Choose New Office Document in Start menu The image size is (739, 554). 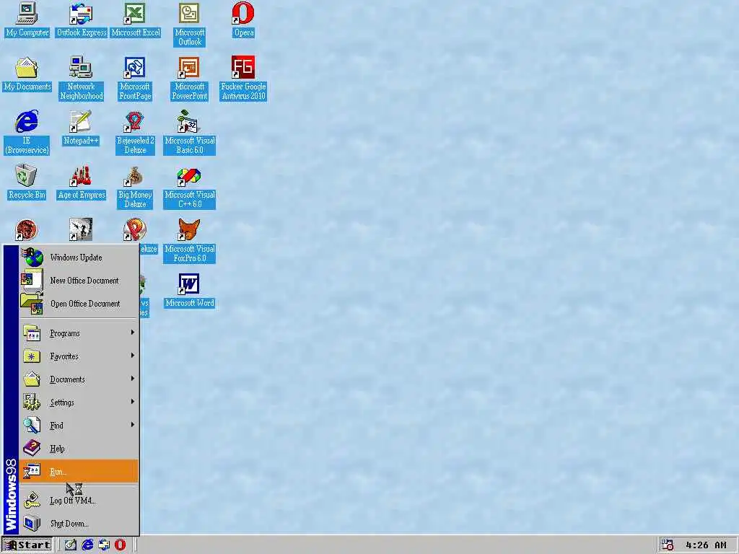[79, 281]
